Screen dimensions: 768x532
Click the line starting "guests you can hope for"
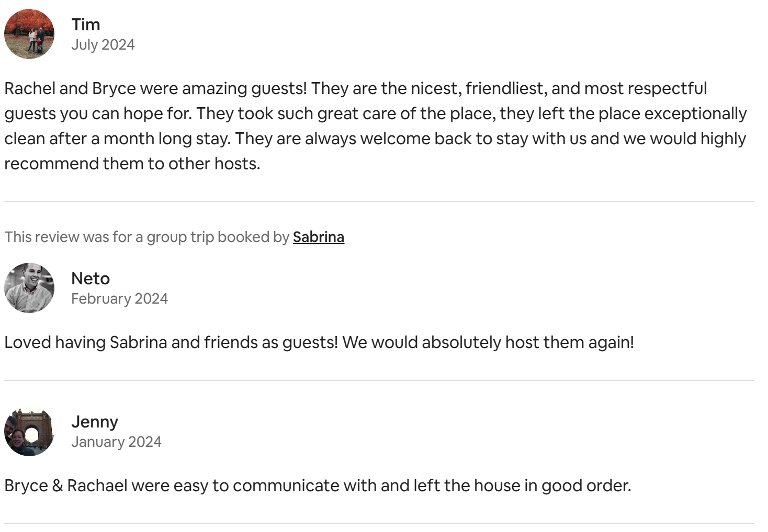(x=375, y=113)
